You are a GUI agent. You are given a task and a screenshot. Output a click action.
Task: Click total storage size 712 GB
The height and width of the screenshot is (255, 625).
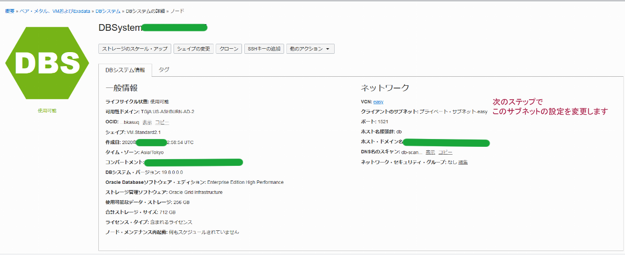tap(168, 212)
